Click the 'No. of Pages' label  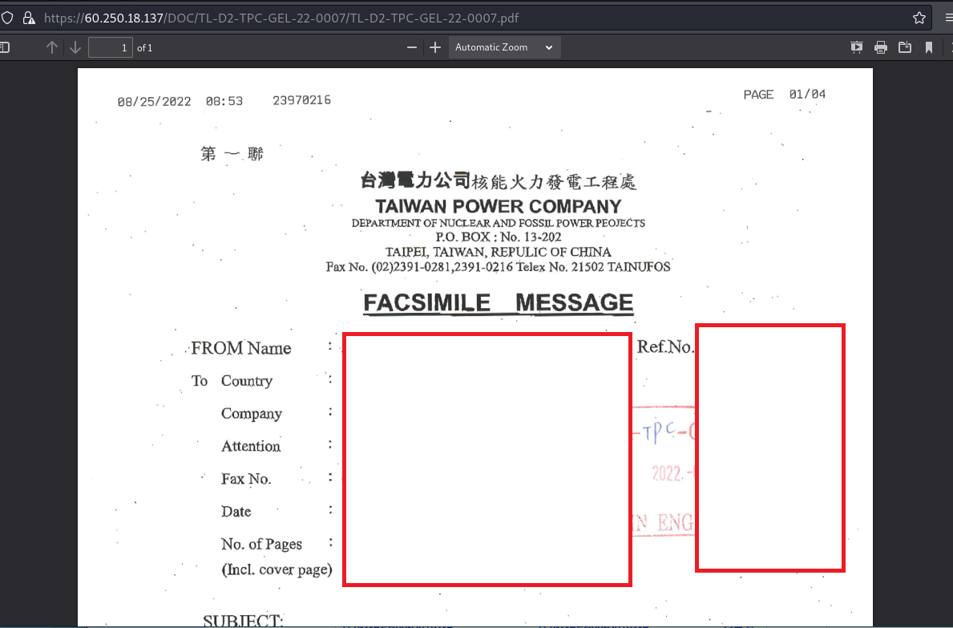pos(261,544)
